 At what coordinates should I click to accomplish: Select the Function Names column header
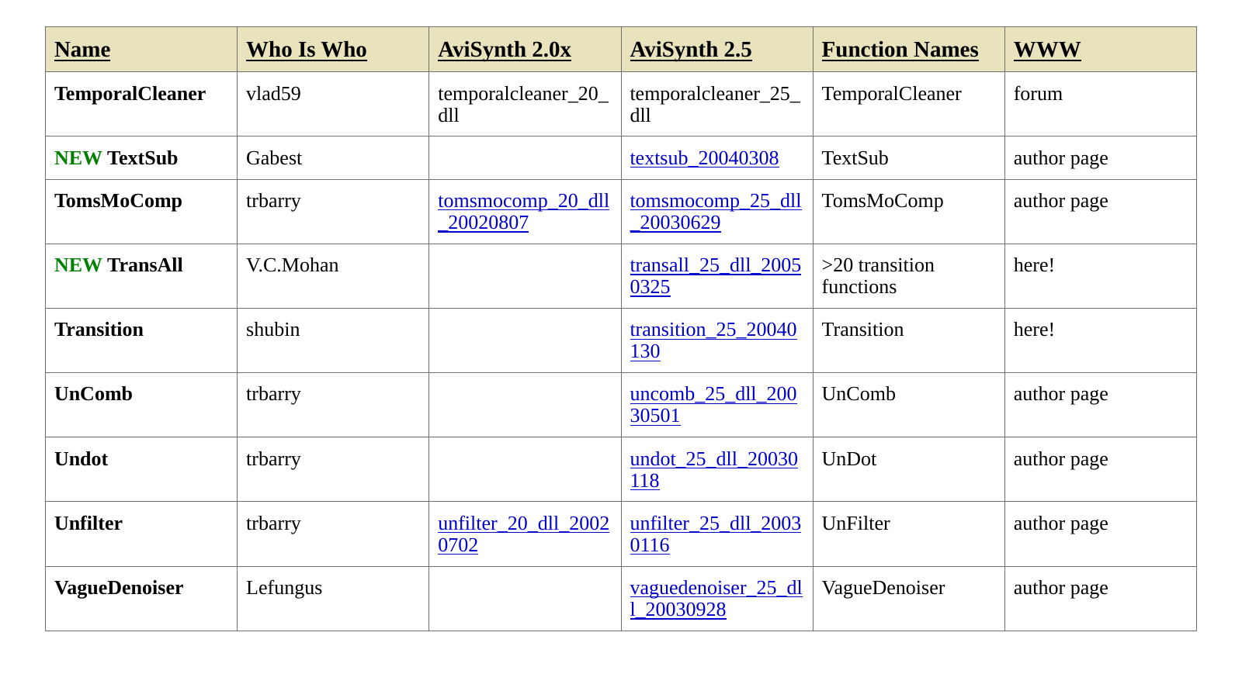pos(900,50)
